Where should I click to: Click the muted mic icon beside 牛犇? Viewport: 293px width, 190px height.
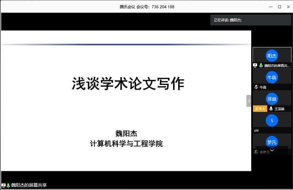pos(256,87)
